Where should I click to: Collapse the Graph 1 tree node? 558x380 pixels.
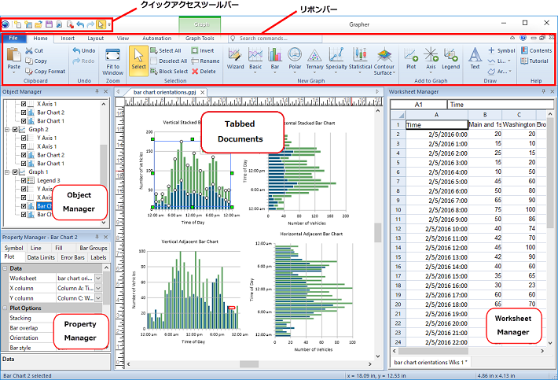coord(7,172)
